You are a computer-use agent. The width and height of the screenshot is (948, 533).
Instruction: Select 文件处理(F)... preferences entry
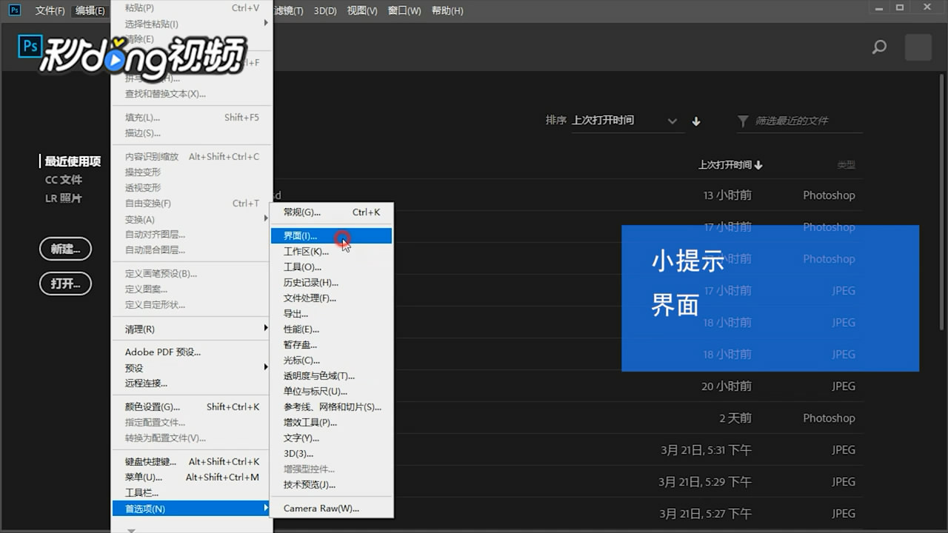click(x=331, y=298)
